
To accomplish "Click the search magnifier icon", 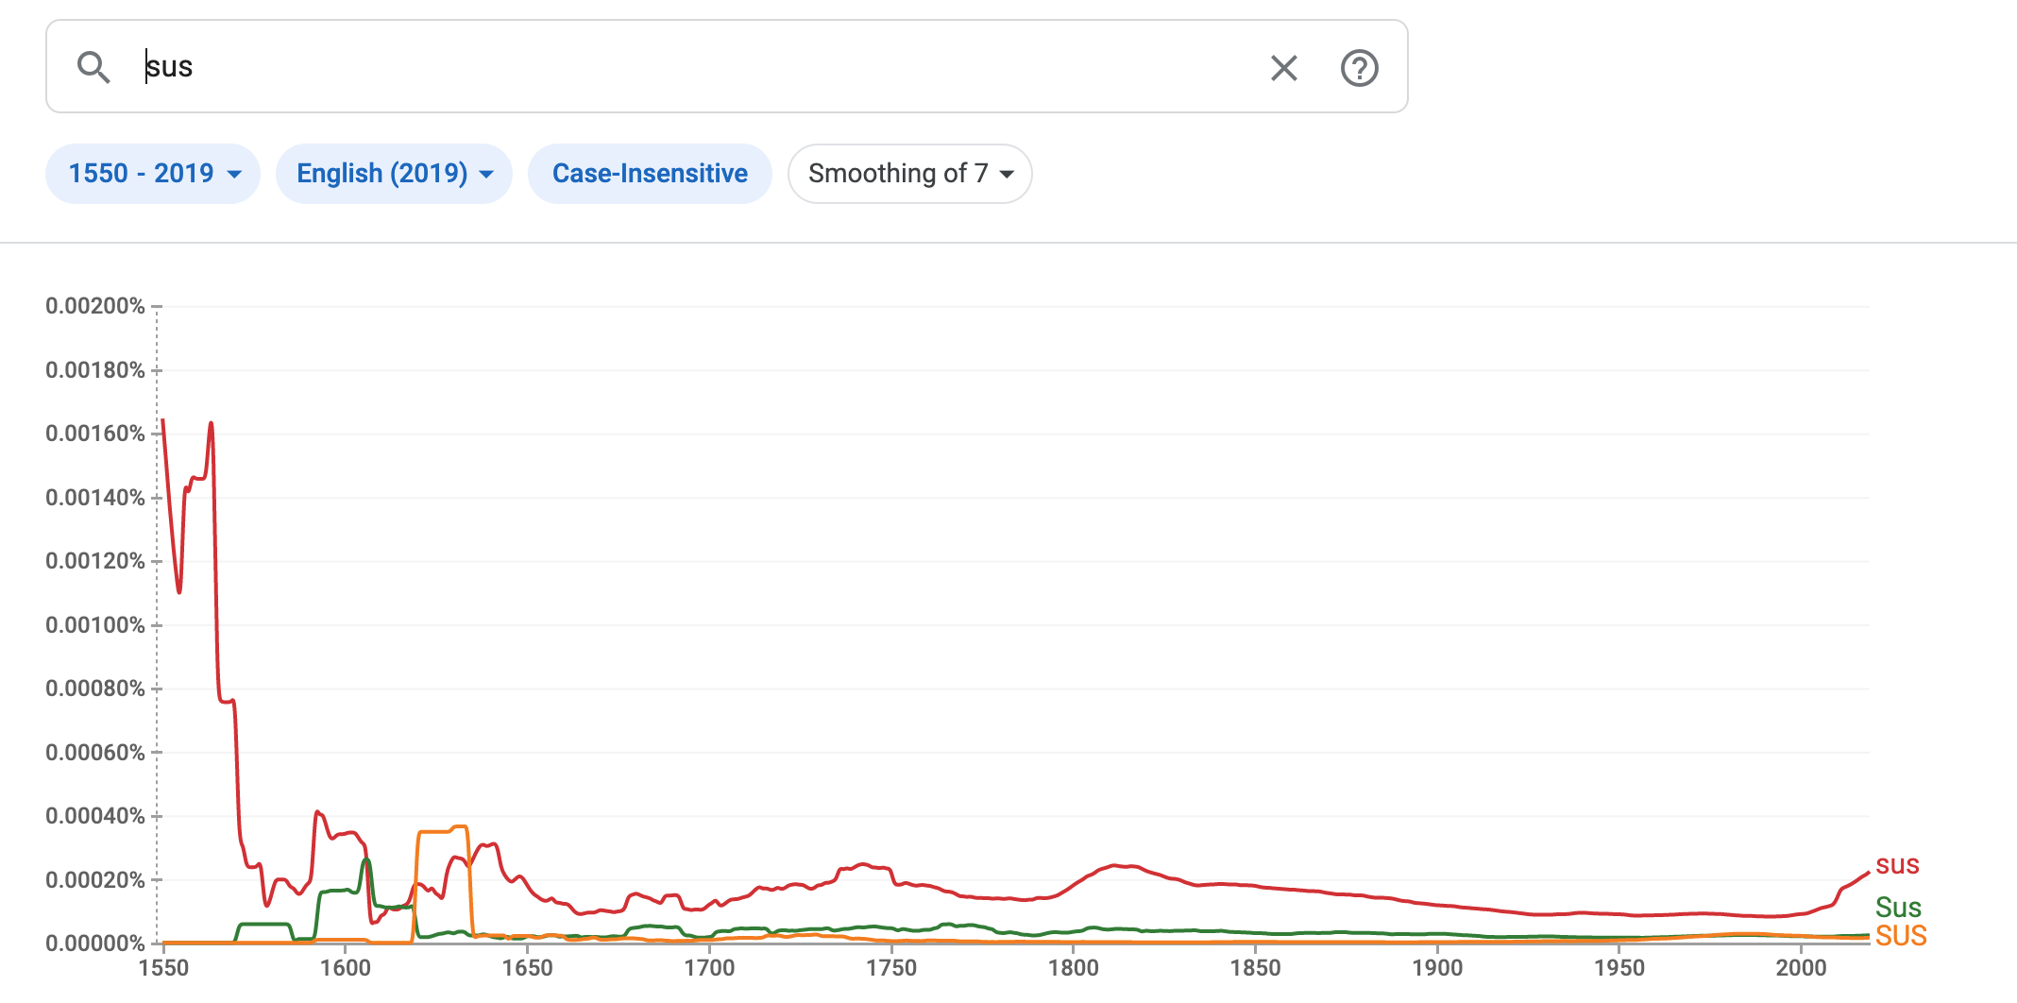I will pyautogui.click(x=93, y=67).
